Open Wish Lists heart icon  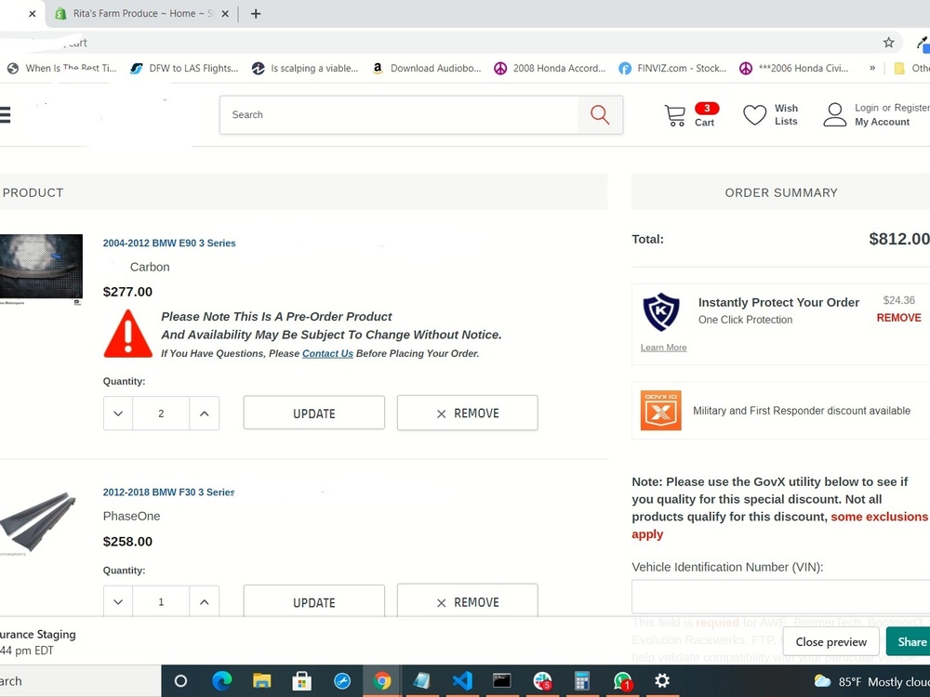(x=755, y=114)
